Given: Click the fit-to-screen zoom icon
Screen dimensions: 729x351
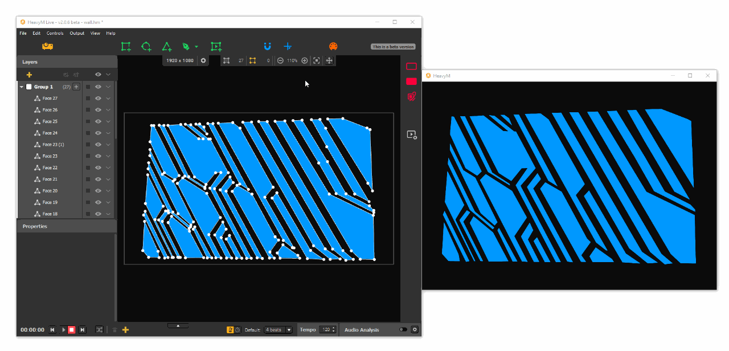Looking at the screenshot, I should 317,60.
